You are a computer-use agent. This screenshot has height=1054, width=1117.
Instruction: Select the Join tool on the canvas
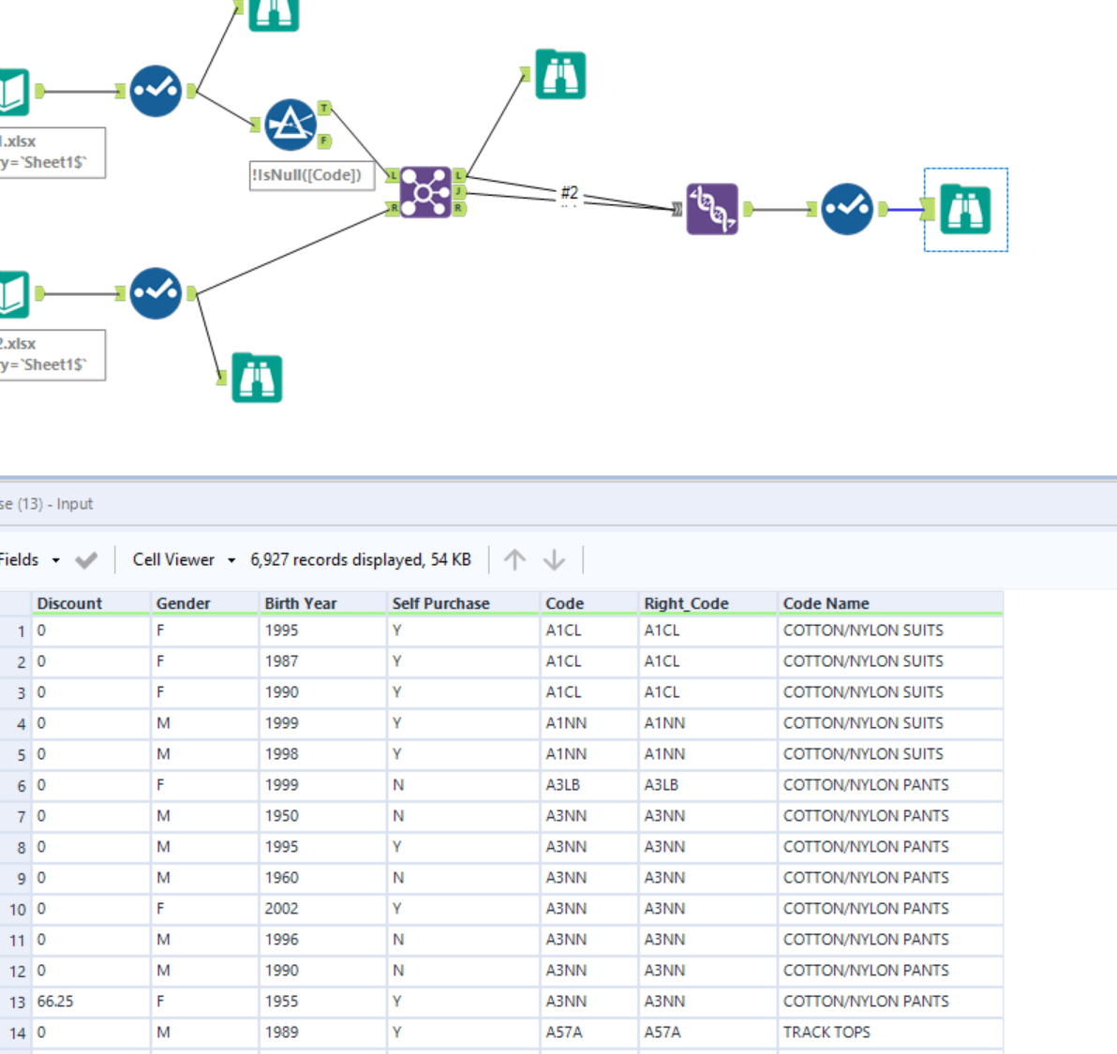[426, 190]
